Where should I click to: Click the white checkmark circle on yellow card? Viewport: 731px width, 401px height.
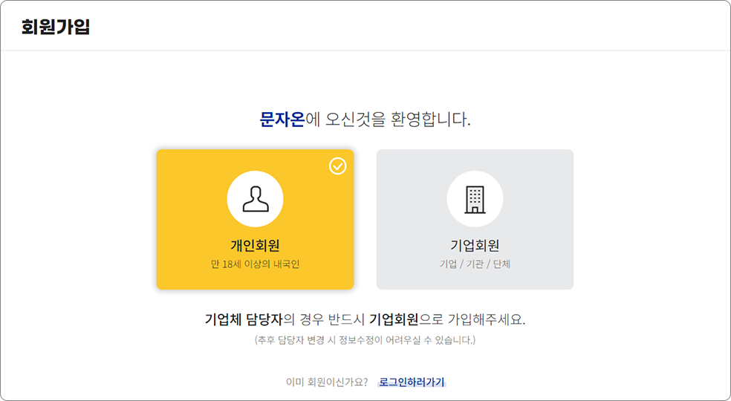click(337, 166)
